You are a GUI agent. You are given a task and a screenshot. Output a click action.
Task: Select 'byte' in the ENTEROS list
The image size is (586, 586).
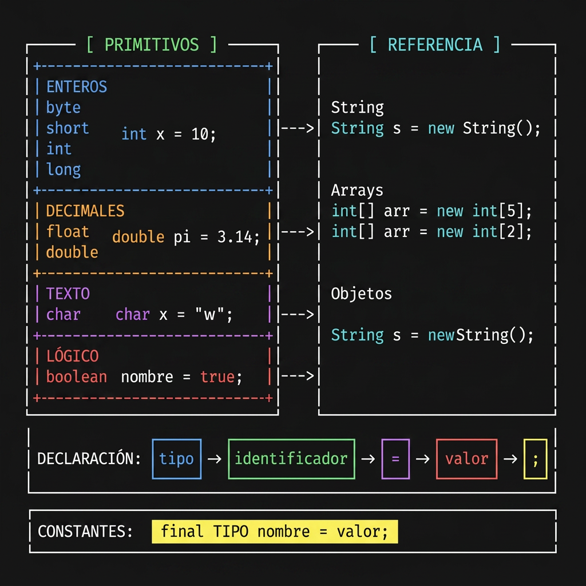[64, 108]
